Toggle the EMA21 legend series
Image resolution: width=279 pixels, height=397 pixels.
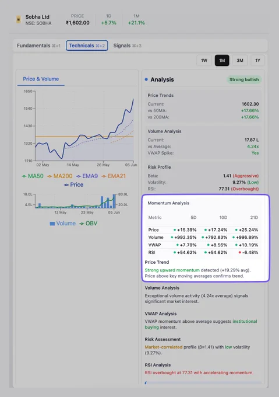pyautogui.click(x=114, y=176)
